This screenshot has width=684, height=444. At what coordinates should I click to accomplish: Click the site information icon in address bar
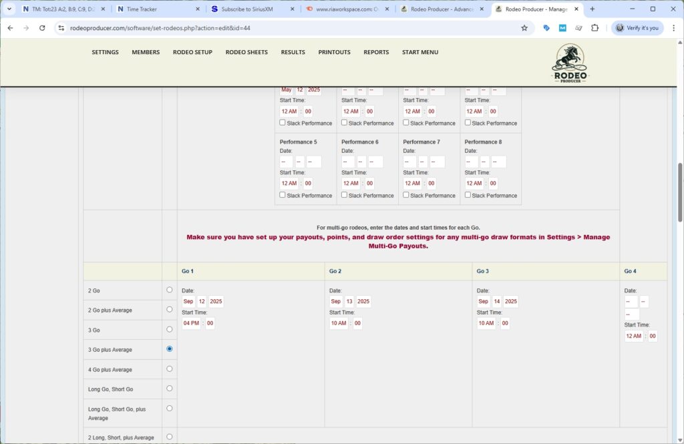[x=61, y=28]
